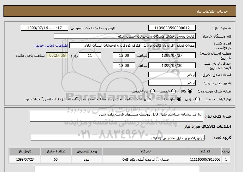Click the اطلاعات کالاهای مورد نیاز heading
This screenshot has height=172, width=243.
tap(208, 127)
